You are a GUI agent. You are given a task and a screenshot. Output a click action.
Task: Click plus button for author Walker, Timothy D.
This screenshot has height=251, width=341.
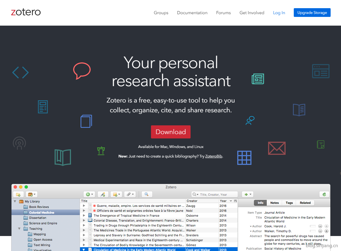(x=326, y=231)
